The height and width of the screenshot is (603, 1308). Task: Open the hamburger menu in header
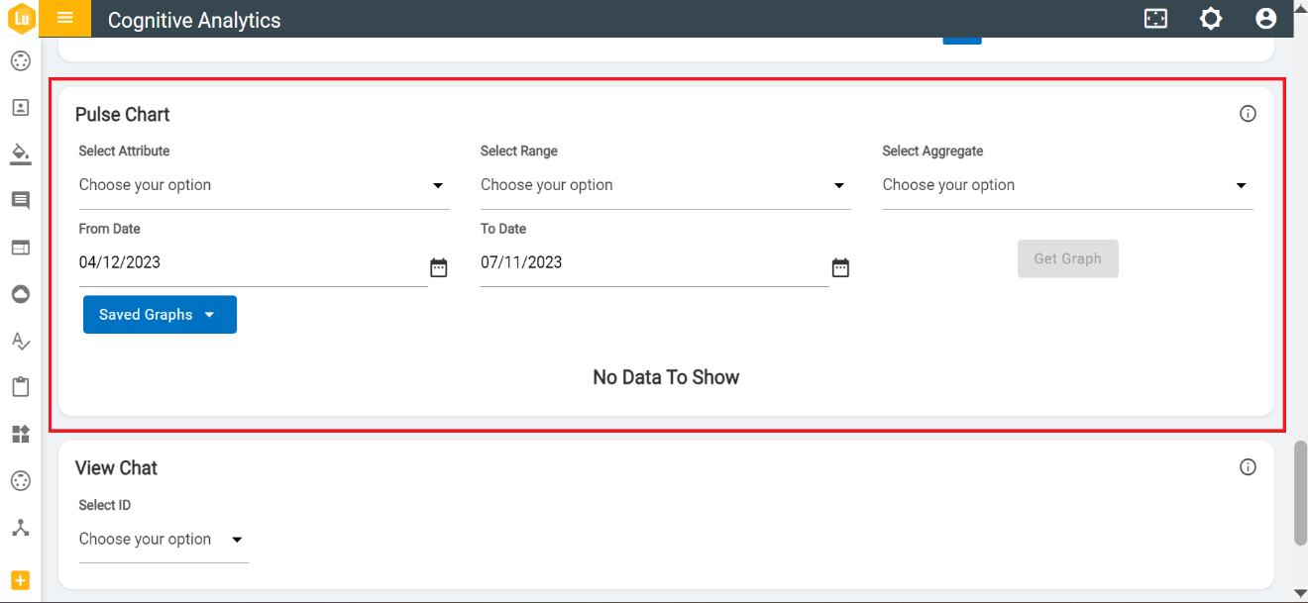(x=65, y=19)
